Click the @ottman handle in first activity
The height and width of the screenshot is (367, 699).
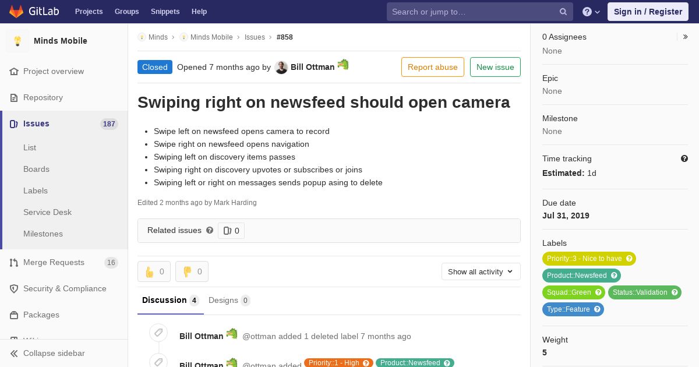click(259, 336)
